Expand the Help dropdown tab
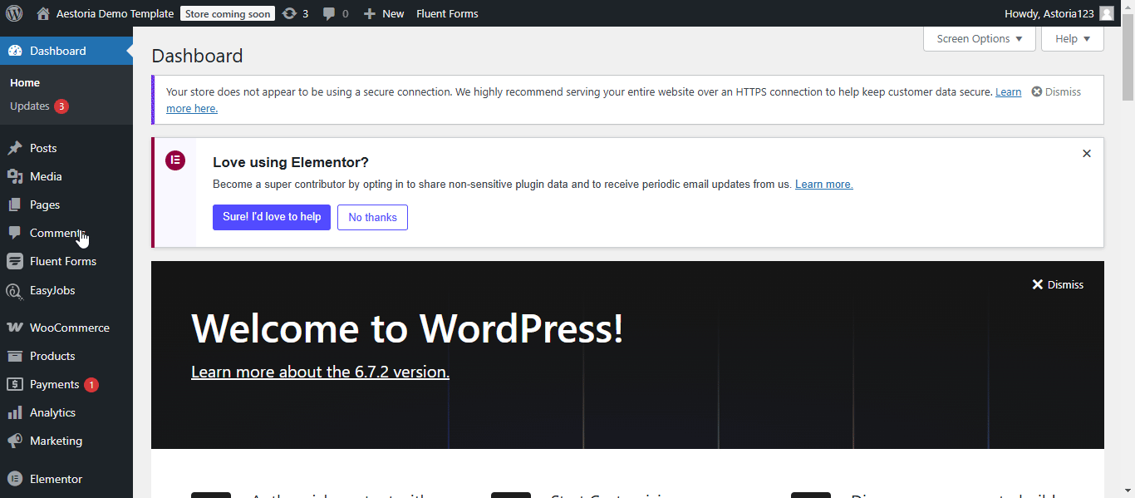 tap(1073, 38)
